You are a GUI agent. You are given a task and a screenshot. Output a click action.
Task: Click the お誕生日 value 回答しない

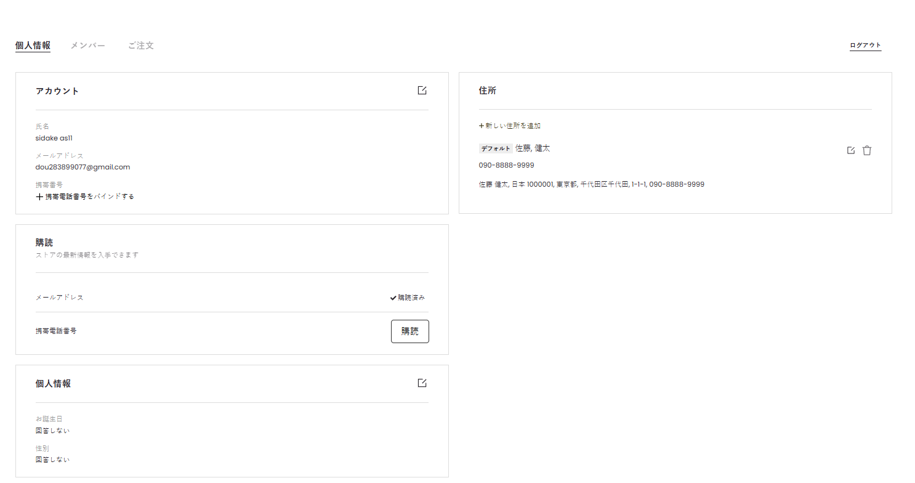pos(52,431)
